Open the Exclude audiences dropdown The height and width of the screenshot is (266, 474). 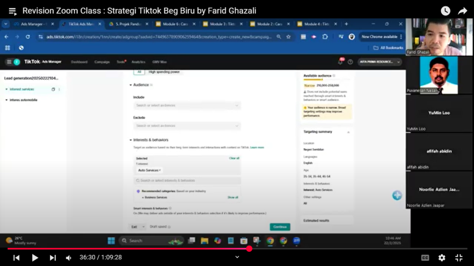[187, 126]
